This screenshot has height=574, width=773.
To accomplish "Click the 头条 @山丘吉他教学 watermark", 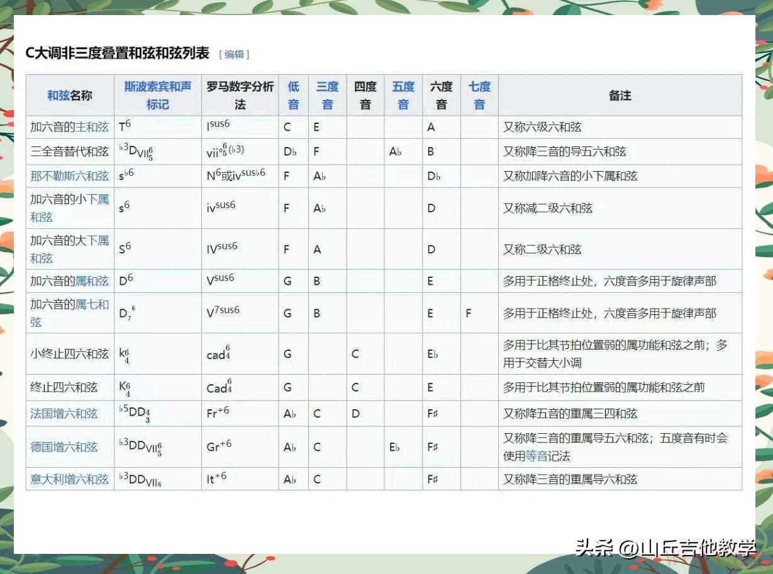I will 665,548.
